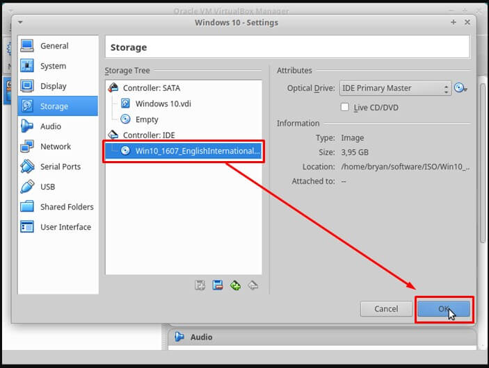This screenshot has width=489, height=368.
Task: Click the choose optical disk file icon
Action: (460, 88)
